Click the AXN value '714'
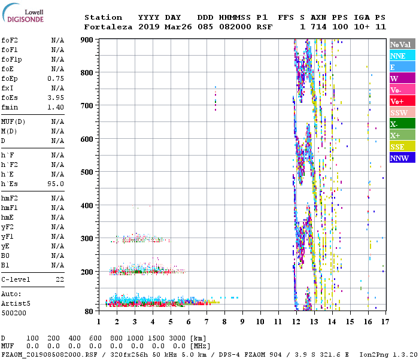The width and height of the screenshot is (419, 359). (x=318, y=27)
